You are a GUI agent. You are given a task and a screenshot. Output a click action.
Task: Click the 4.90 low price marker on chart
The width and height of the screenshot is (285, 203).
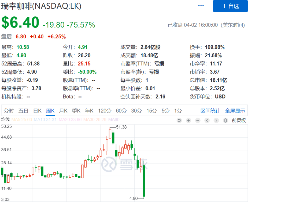click(134, 198)
